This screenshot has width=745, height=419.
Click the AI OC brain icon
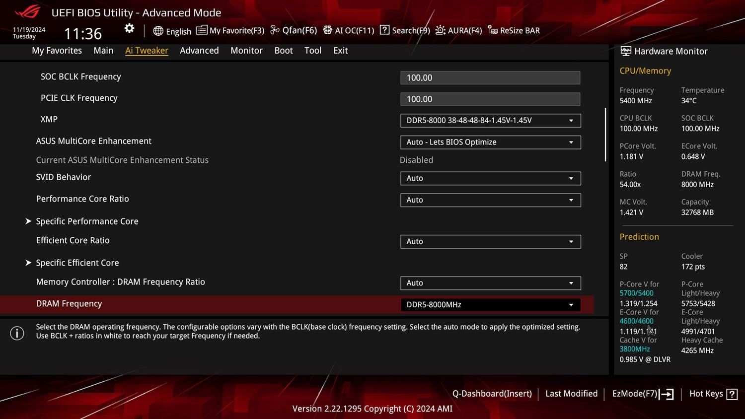[327, 30]
